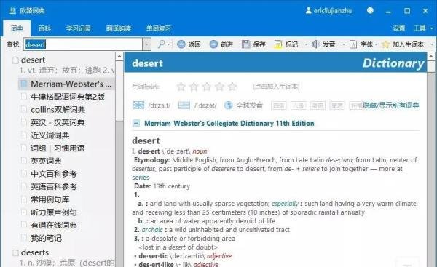Switch to the 百科 tab
This screenshot has height=267, width=437.
[x=44, y=28]
